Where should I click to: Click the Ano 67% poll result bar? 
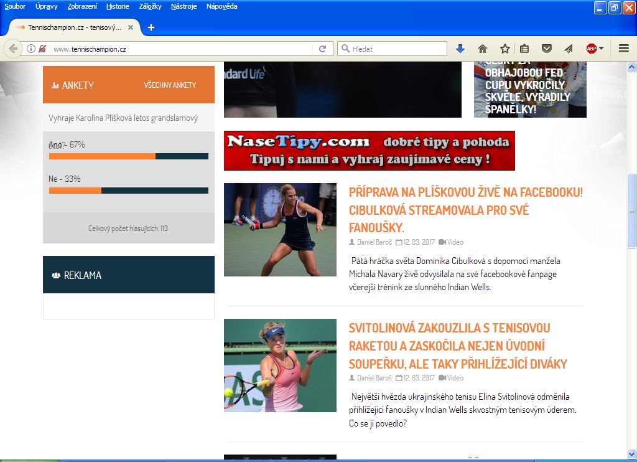(128, 156)
